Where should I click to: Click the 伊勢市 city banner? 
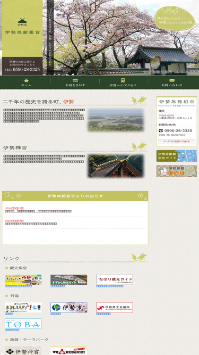coord(69,308)
